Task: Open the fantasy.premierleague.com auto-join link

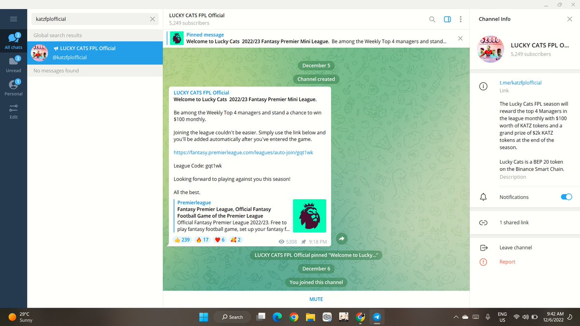Action: [243, 153]
